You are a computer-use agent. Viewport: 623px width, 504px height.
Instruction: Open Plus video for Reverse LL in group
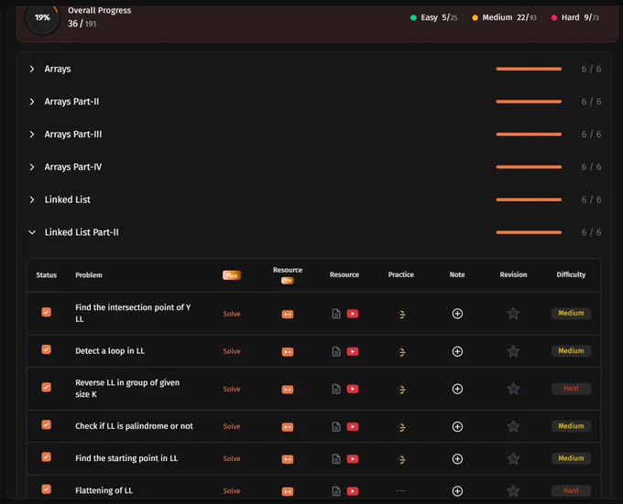(x=288, y=390)
